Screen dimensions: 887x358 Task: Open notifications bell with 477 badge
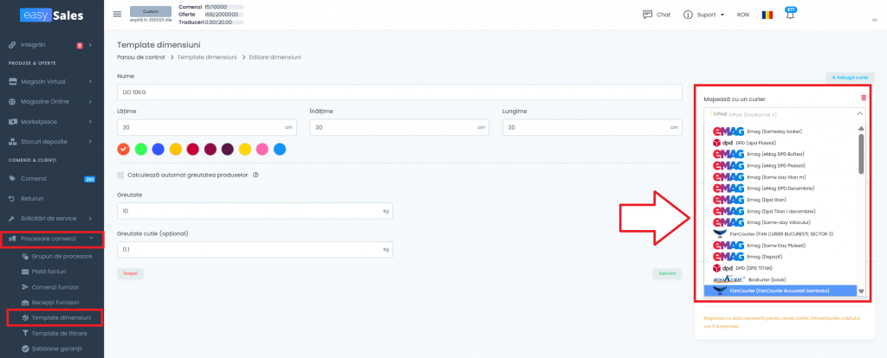[790, 16]
